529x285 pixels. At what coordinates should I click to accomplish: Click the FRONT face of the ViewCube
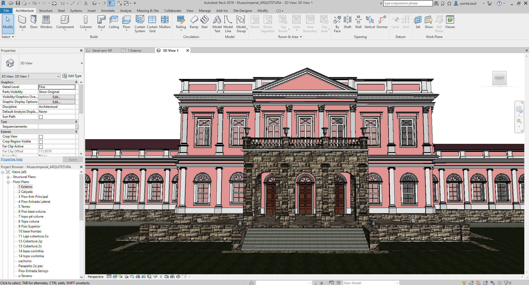coord(499,78)
